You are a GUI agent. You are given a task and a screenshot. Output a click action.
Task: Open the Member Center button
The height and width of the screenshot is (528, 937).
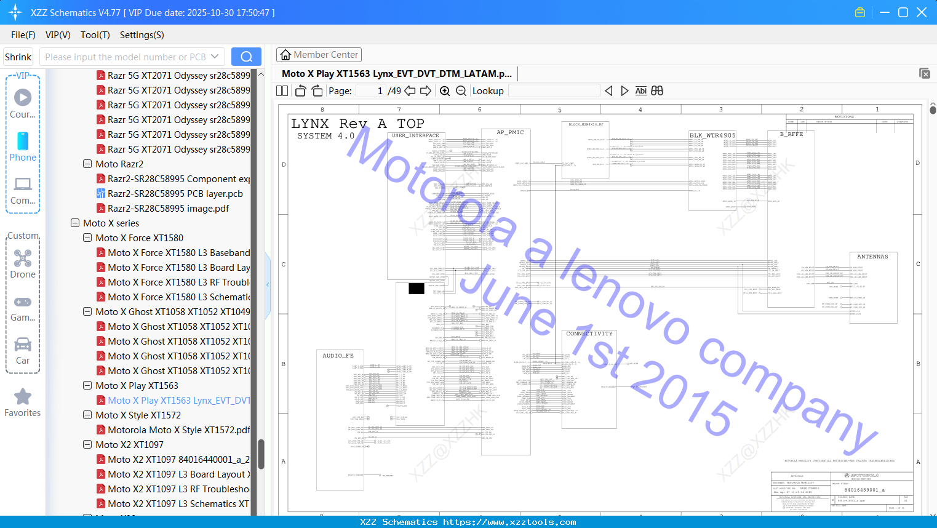coord(319,55)
